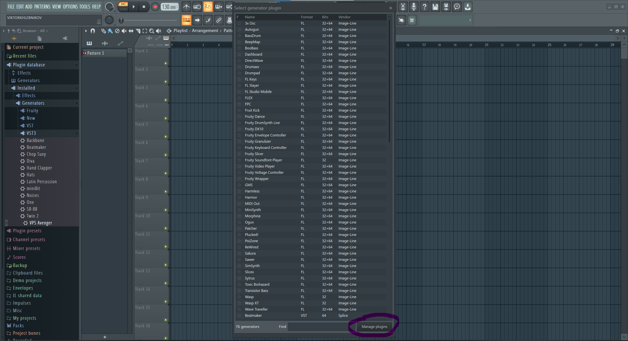Image resolution: width=628 pixels, height=341 pixels.
Task: Click the red record button
Action: pos(155,7)
